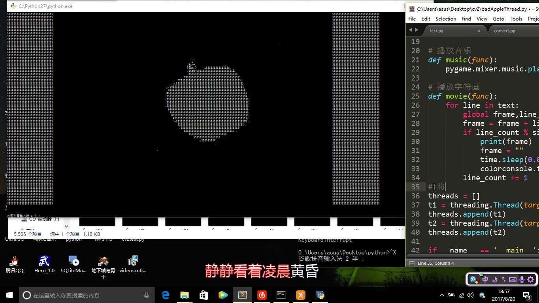
Task: Click the Line 35, Column 4 status text
Action: point(435,263)
